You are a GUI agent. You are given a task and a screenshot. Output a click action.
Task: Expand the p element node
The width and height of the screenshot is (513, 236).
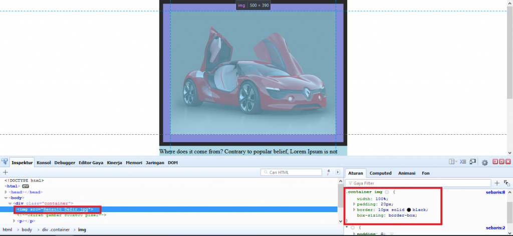click(x=15, y=221)
